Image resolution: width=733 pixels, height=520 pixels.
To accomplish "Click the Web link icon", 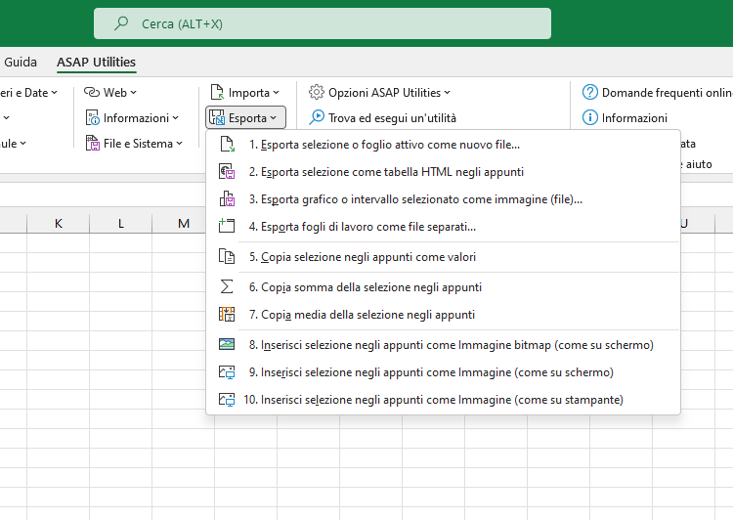I will click(92, 92).
